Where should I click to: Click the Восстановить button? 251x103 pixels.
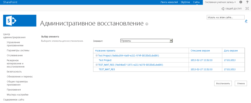coord(223,83)
